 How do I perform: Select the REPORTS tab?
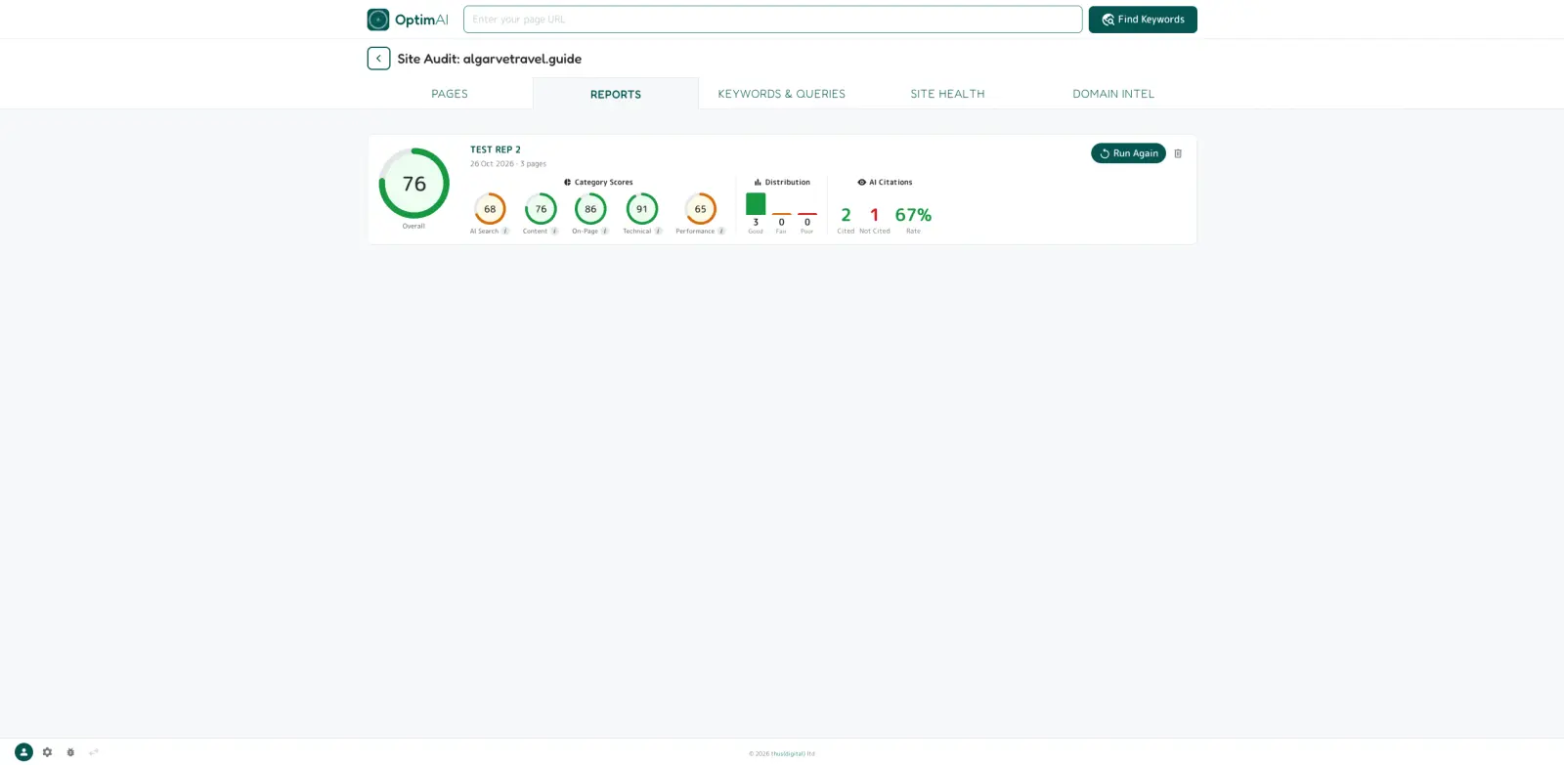point(616,94)
